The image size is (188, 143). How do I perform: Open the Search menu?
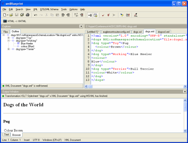point(19,9)
